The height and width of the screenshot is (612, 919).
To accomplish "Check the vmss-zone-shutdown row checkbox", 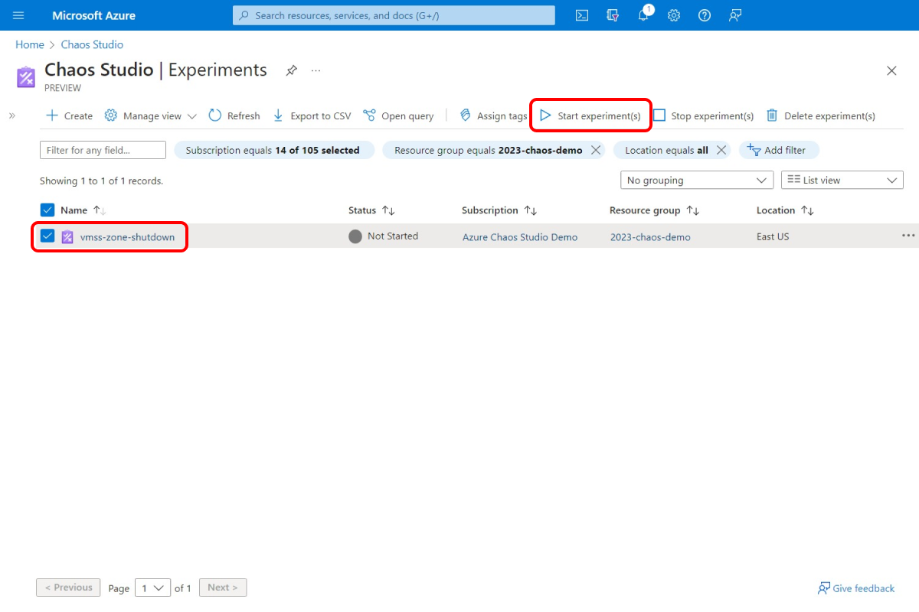I will pyautogui.click(x=47, y=236).
